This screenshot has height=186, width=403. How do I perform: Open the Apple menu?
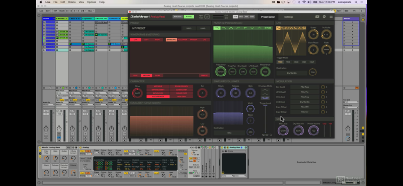click(x=41, y=2)
